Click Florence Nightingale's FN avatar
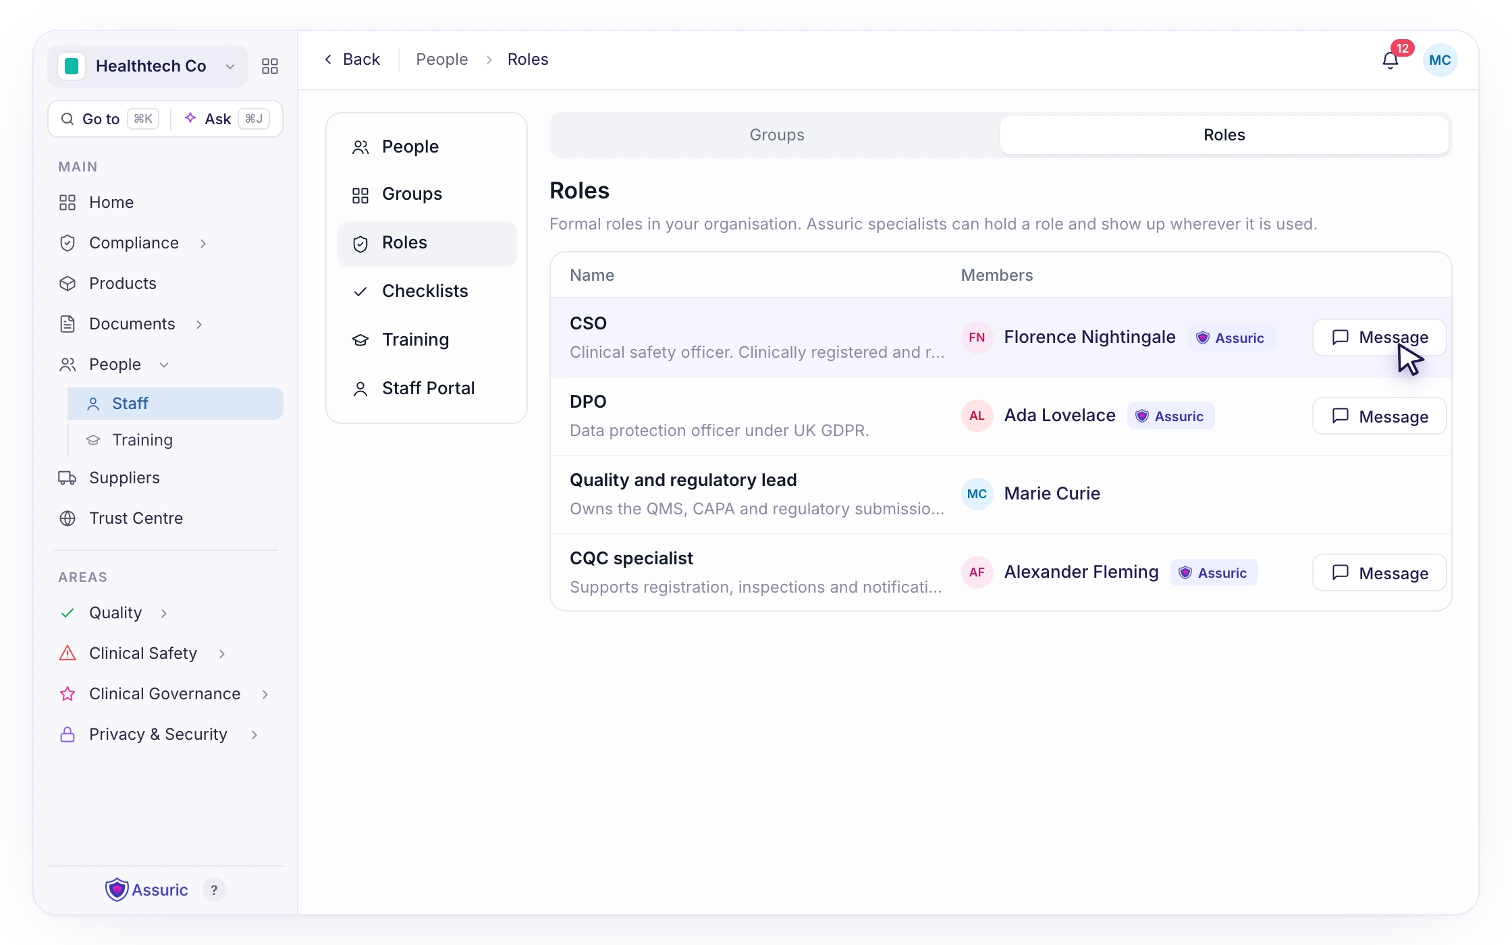Screen dimensions: 1512x945 (977, 337)
